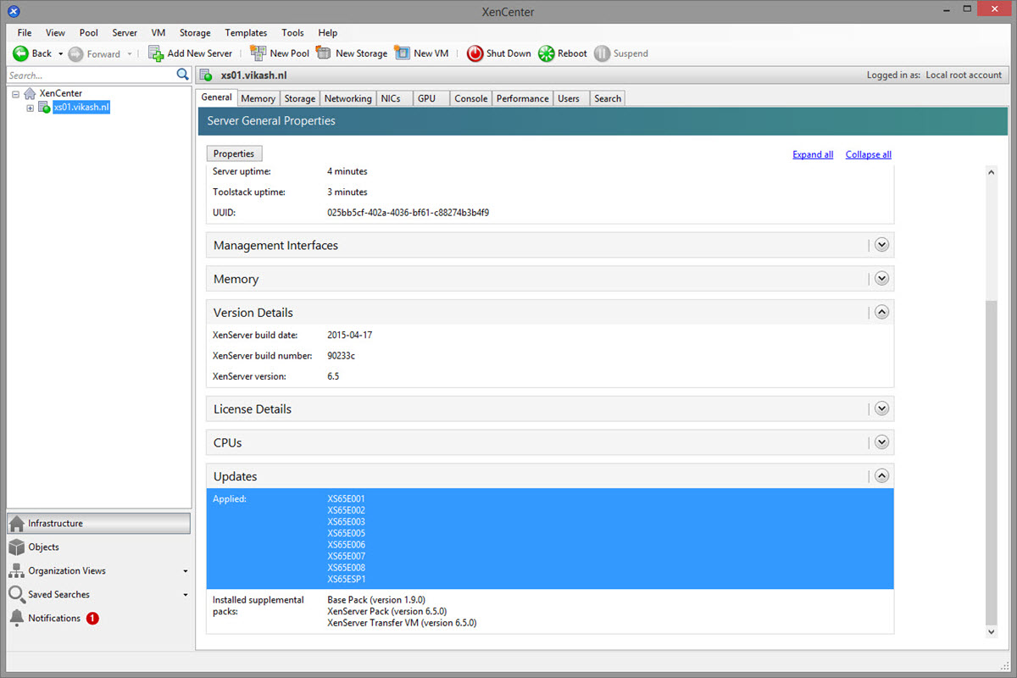
Task: Expand the Memory section chevron
Action: coord(881,279)
